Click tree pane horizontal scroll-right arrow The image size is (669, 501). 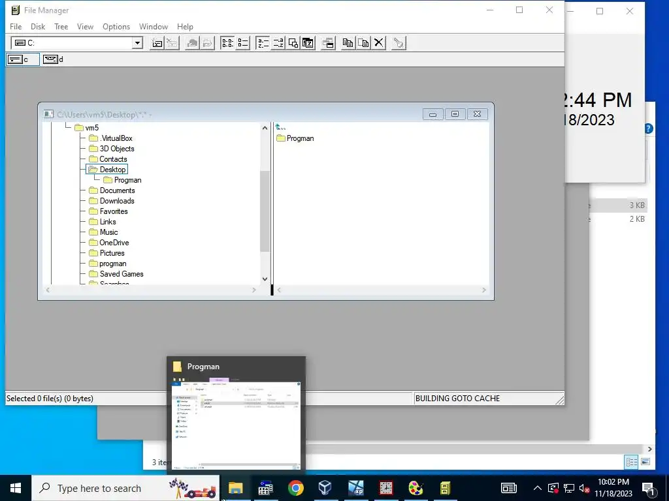pyautogui.click(x=254, y=290)
